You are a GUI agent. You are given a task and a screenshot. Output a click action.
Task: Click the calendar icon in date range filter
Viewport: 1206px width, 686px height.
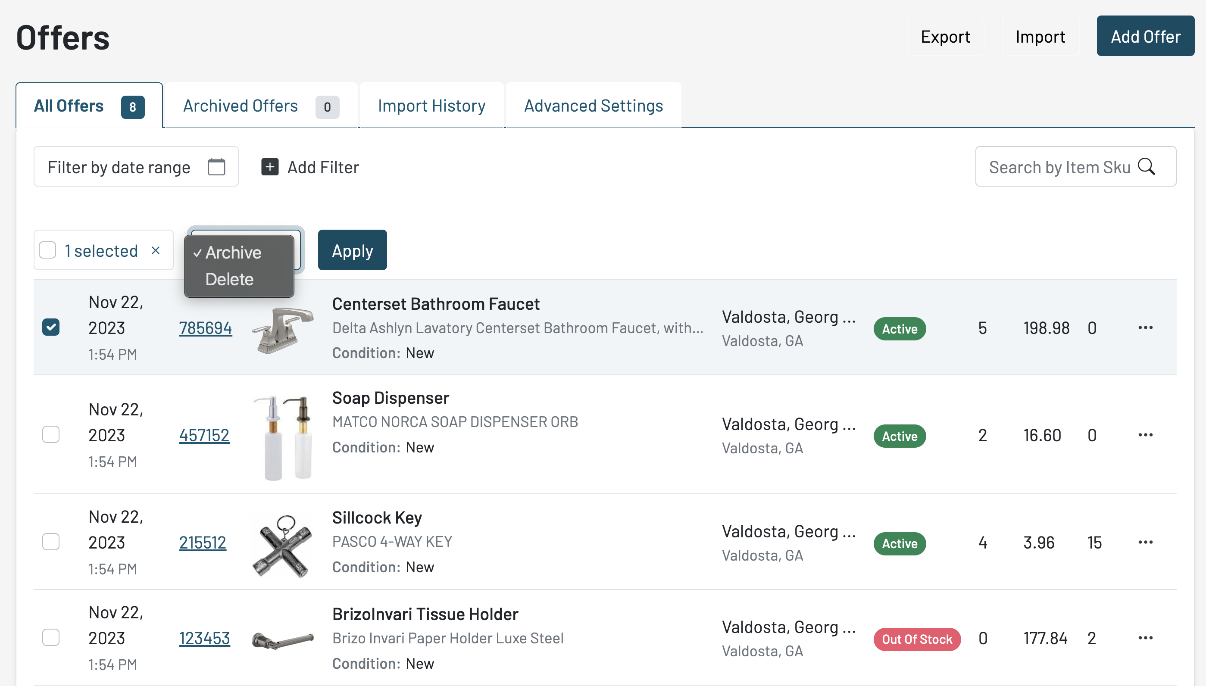(x=216, y=167)
